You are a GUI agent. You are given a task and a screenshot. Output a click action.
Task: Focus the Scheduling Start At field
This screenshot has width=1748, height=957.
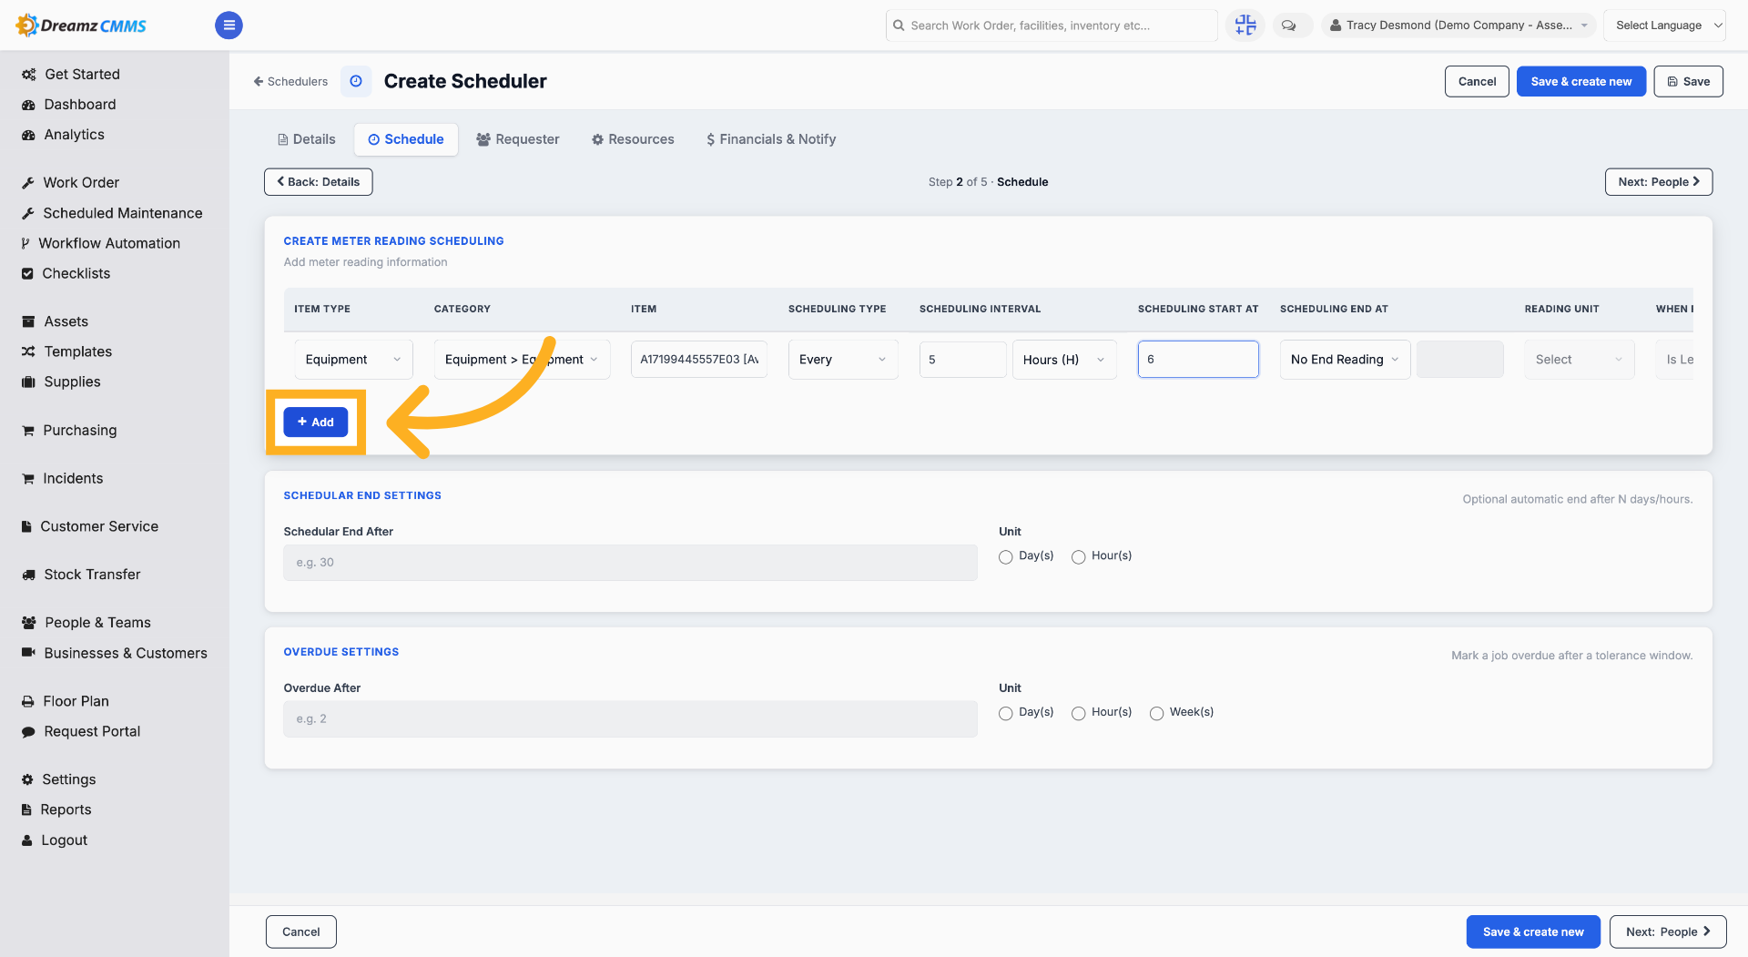click(1198, 360)
